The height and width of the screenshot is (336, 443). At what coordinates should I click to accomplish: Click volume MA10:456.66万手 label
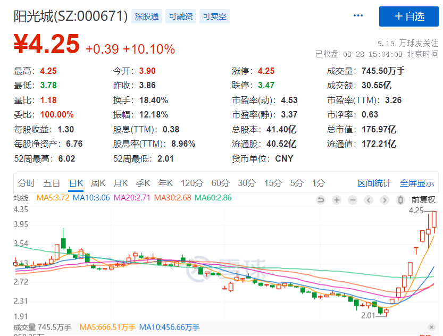(169, 327)
